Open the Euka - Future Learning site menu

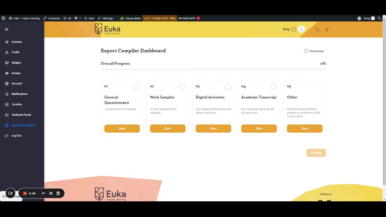[24, 18]
